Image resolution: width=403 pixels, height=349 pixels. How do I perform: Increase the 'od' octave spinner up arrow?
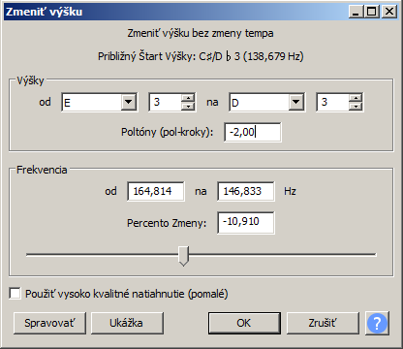[x=188, y=98]
